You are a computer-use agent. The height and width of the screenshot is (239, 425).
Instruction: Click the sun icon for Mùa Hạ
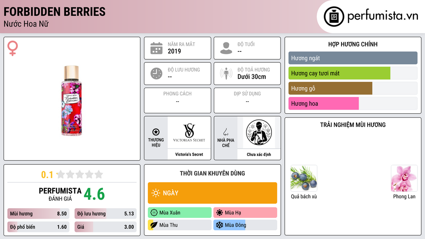pos(220,213)
